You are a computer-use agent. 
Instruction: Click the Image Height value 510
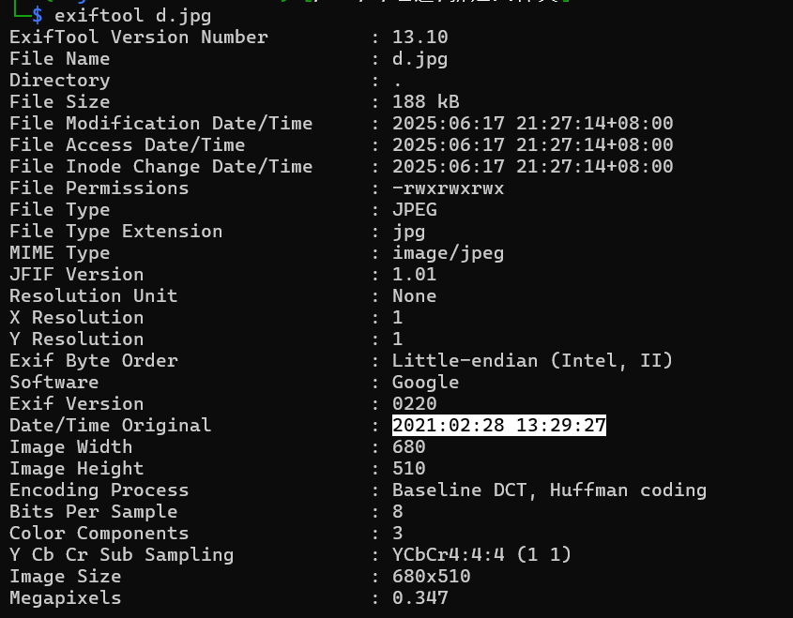click(x=408, y=469)
